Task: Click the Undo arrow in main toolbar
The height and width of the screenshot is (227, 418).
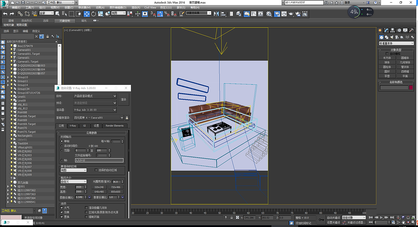Action: pyautogui.click(x=5, y=14)
